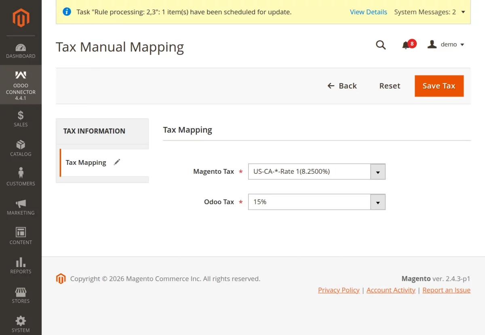
Task: Click the Tax Manual Mapping page title
Action: pyautogui.click(x=120, y=47)
